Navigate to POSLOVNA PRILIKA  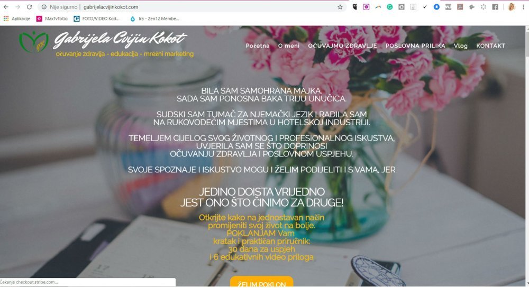point(415,46)
